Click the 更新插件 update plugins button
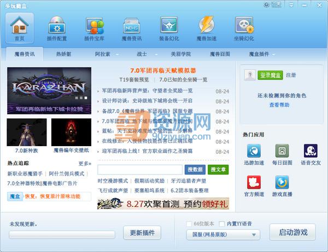This screenshot has width=328, height=252. [x=142, y=232]
